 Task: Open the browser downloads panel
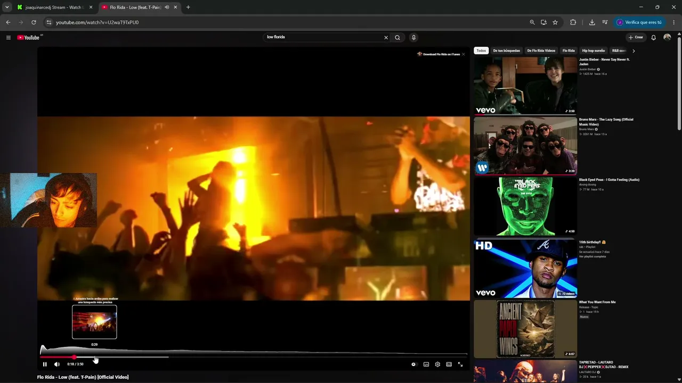(x=592, y=22)
